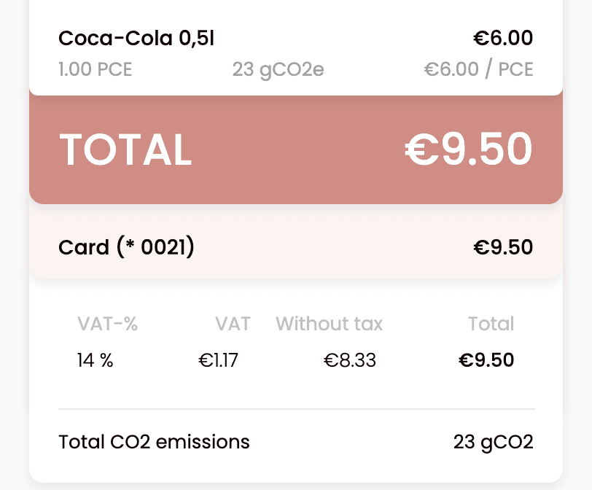The image size is (592, 490).
Task: Click the 14 % VAT rate value
Action: [95, 360]
